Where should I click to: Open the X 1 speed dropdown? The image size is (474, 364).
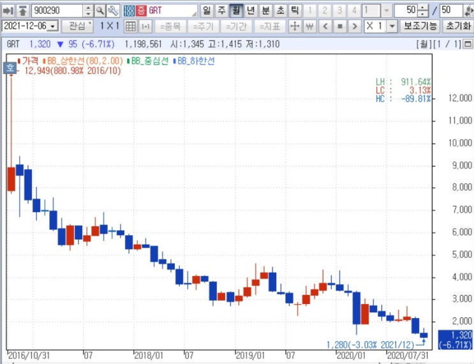[x=392, y=27]
